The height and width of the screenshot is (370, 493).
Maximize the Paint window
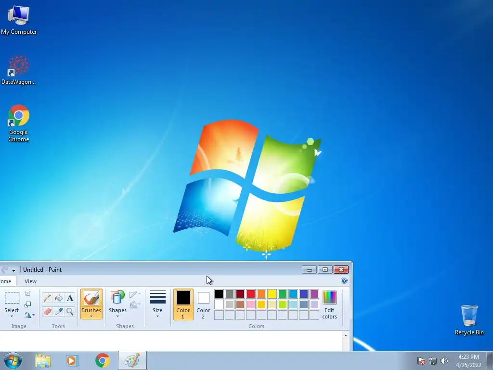point(325,270)
